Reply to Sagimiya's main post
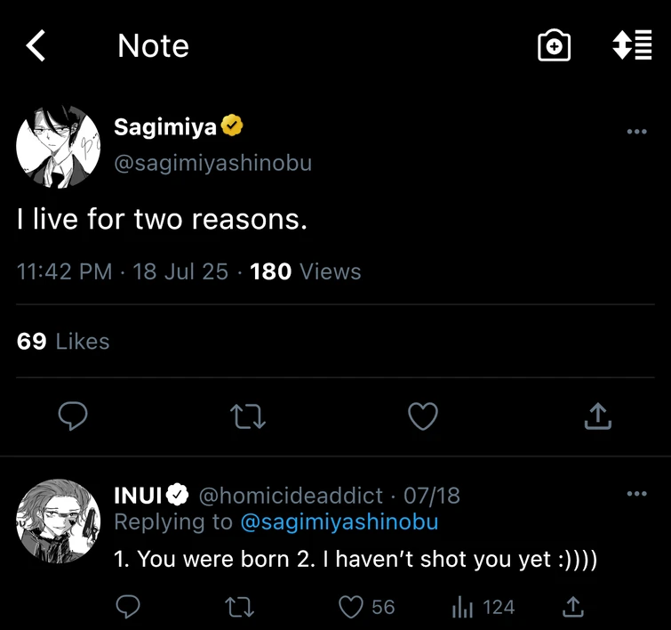Viewport: 671px width, 630px height. tap(73, 416)
